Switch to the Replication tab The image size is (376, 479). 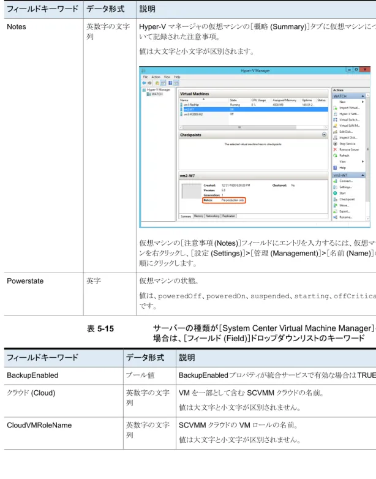pos(229,216)
